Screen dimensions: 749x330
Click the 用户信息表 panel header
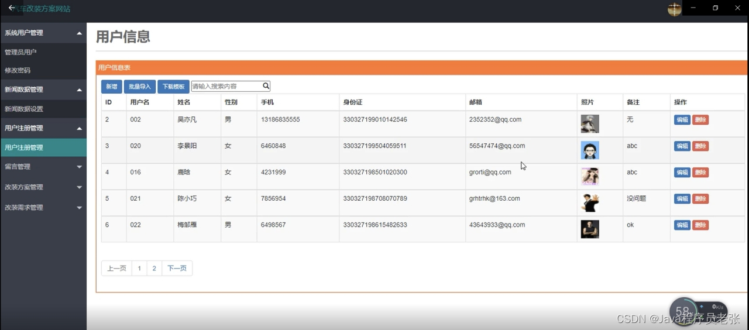pyautogui.click(x=422, y=68)
